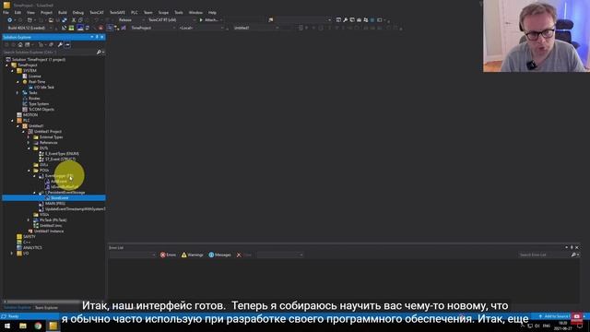Collapse the PLC node
The height and width of the screenshot is (332, 590).
point(12,121)
